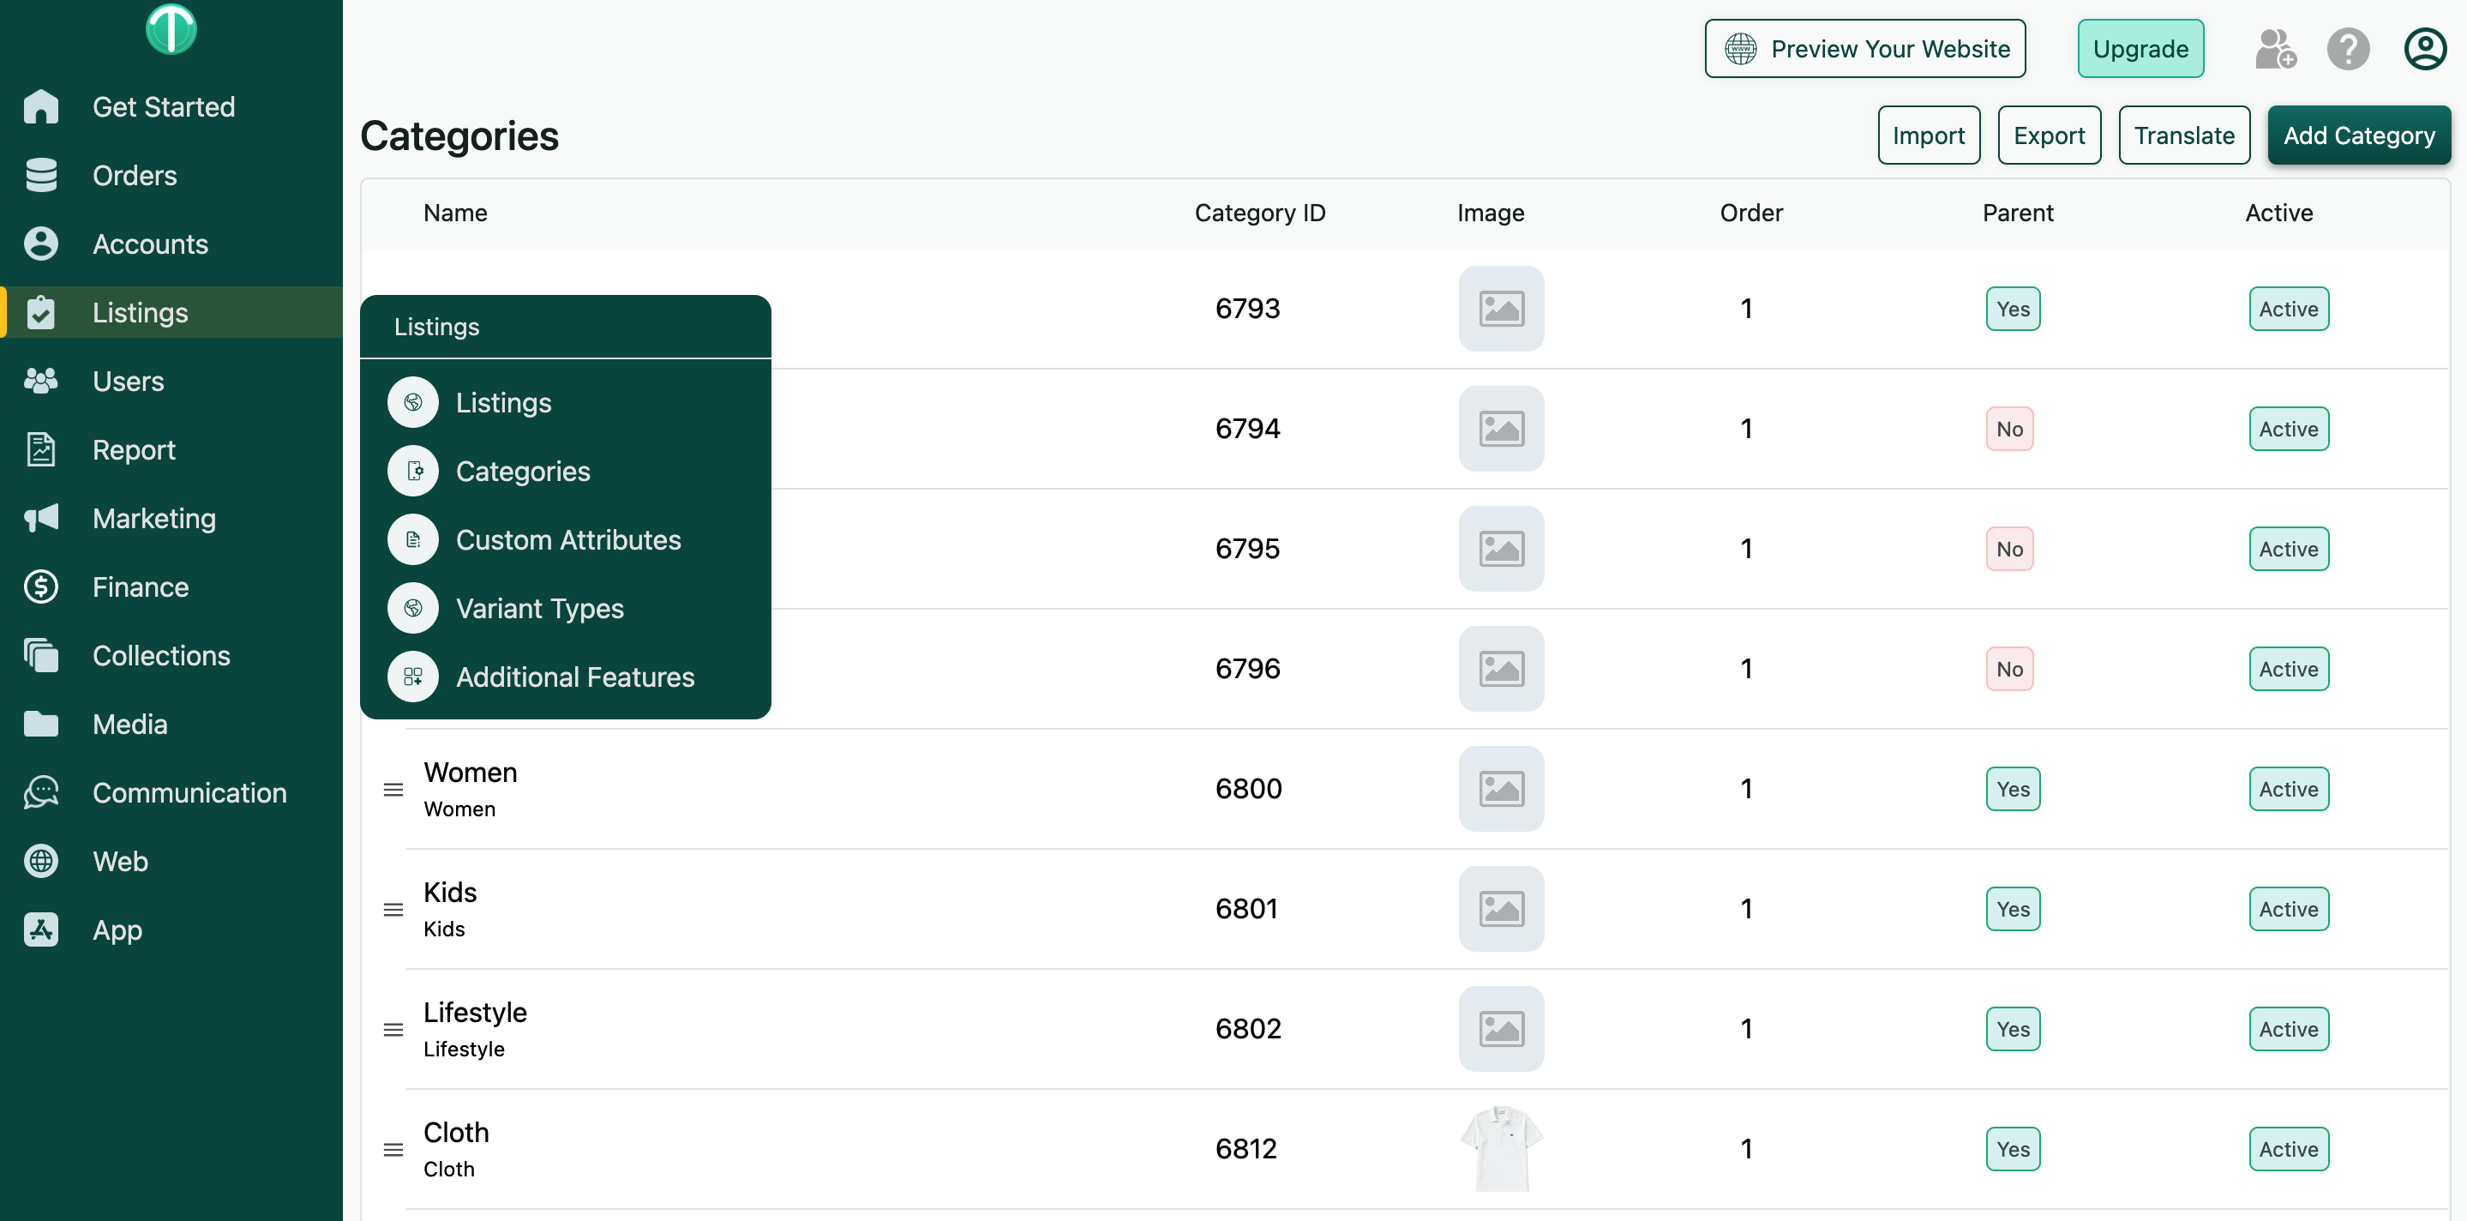Open Additional Features submenu entry

point(574,677)
